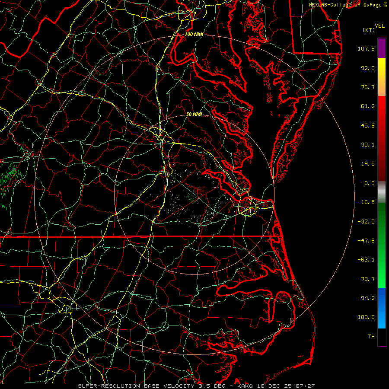Click the black TH segment of the color bar
This screenshot has height=389, width=389.
point(382,337)
